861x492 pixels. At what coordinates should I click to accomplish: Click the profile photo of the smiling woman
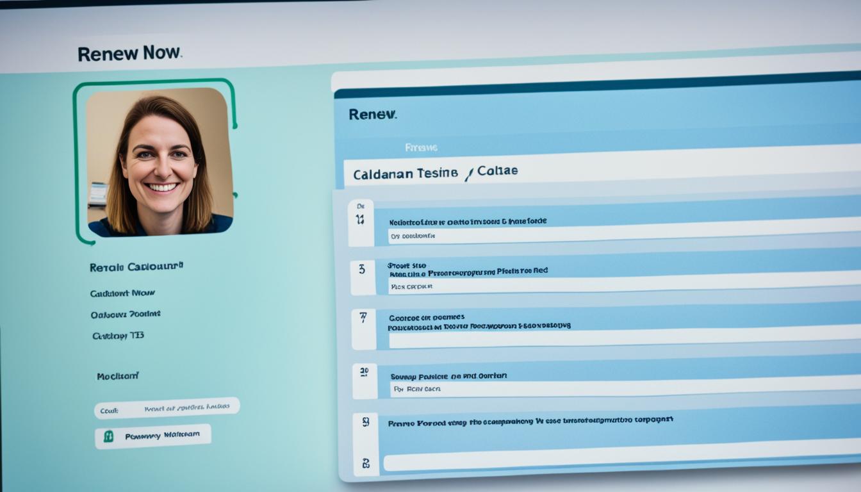point(160,162)
